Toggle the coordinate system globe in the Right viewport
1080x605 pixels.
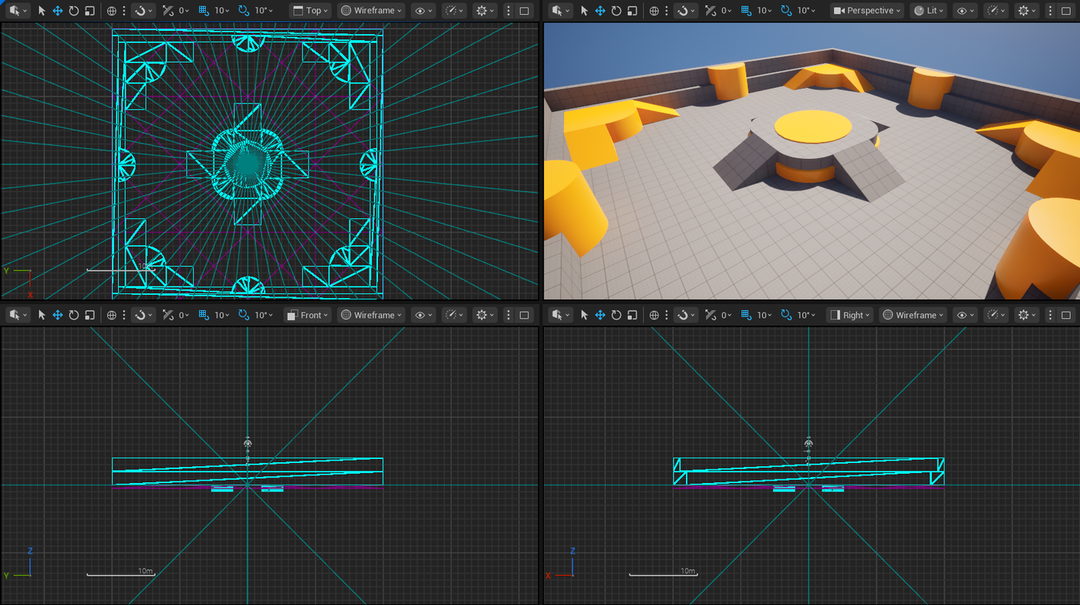(654, 315)
